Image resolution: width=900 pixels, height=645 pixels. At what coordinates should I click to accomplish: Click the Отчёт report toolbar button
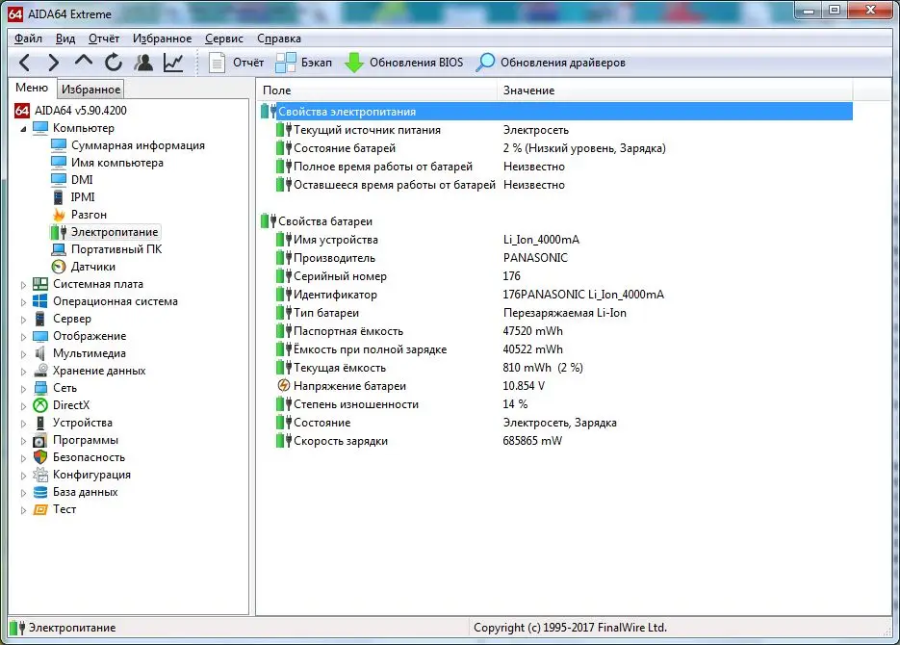point(236,62)
